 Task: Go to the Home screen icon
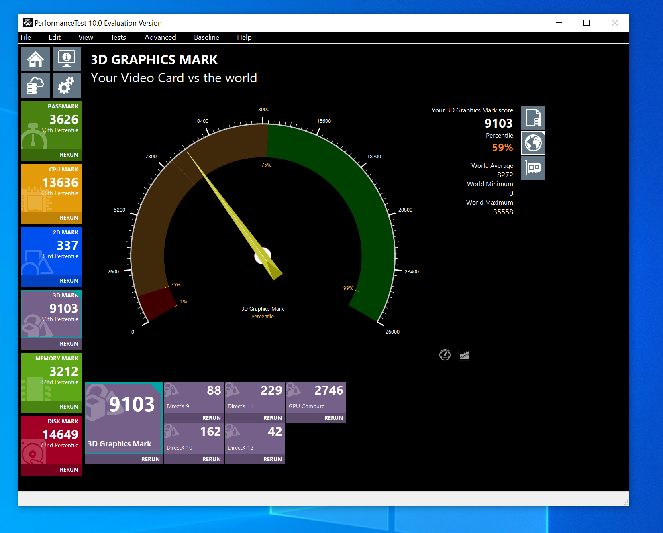pos(35,59)
